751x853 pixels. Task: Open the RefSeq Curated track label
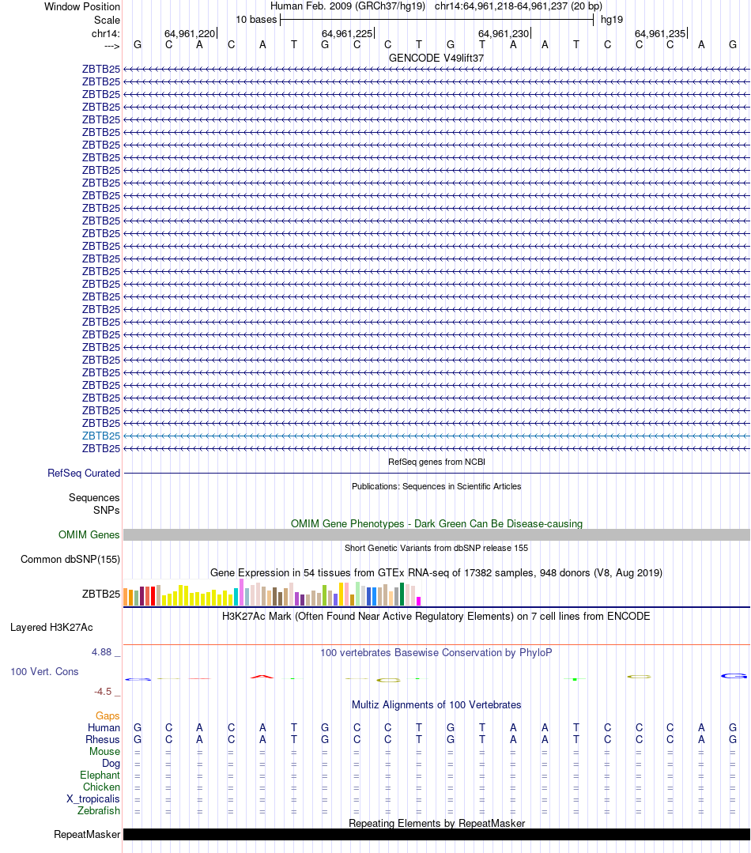click(84, 474)
